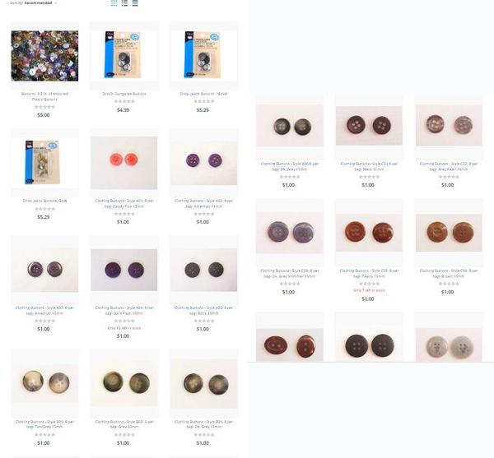Open Dritz Jeans Buttons Nickel link

(x=204, y=94)
